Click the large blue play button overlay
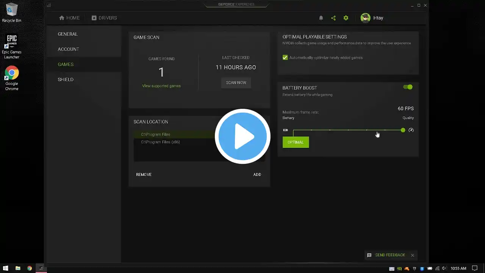The image size is (485, 273). coord(242,136)
